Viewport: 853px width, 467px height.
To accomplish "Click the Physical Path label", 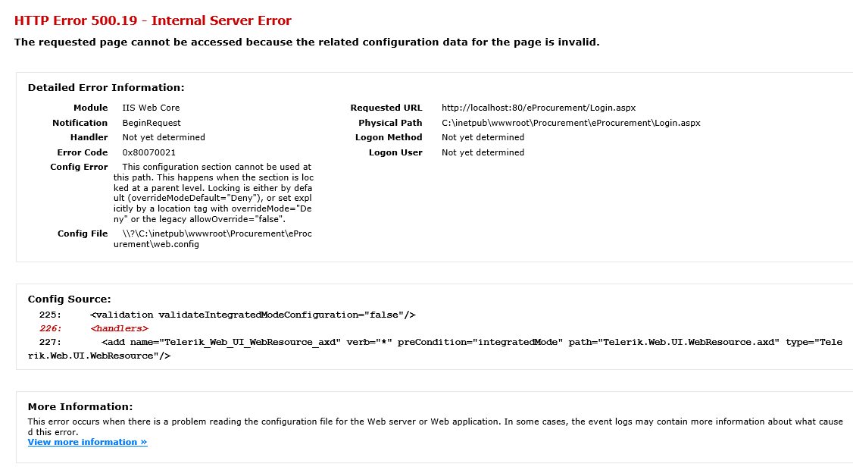I will click(x=390, y=123).
